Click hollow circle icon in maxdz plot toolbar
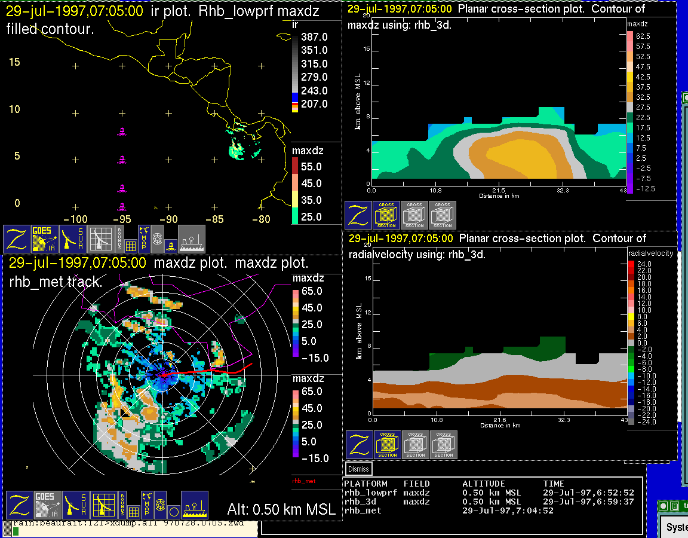 173,511
